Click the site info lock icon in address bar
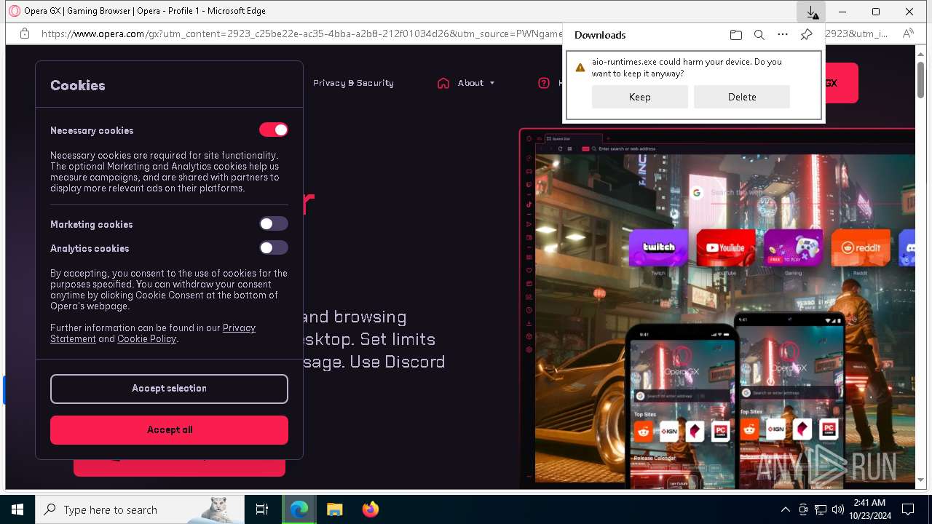Viewport: 932px width, 524px height. 25,33
